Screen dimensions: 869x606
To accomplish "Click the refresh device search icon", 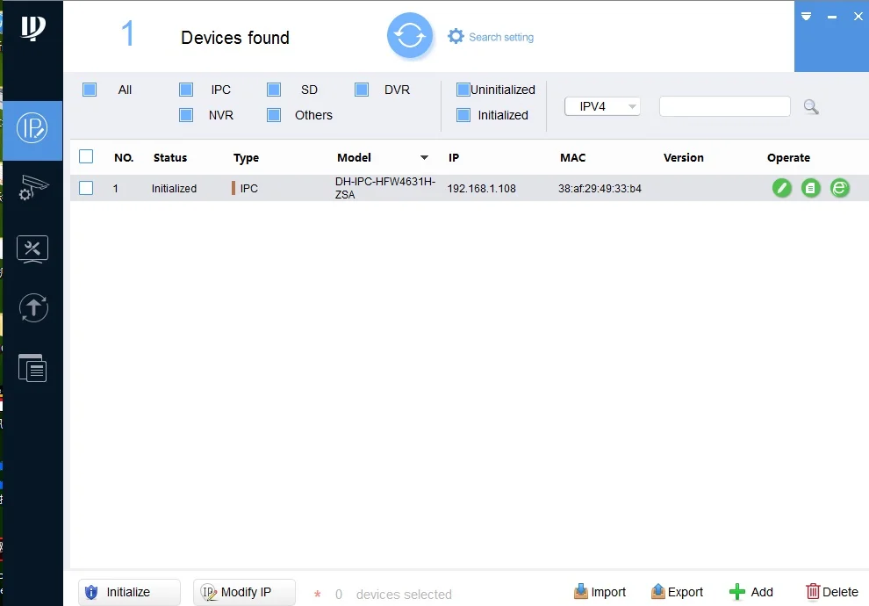I will (410, 36).
